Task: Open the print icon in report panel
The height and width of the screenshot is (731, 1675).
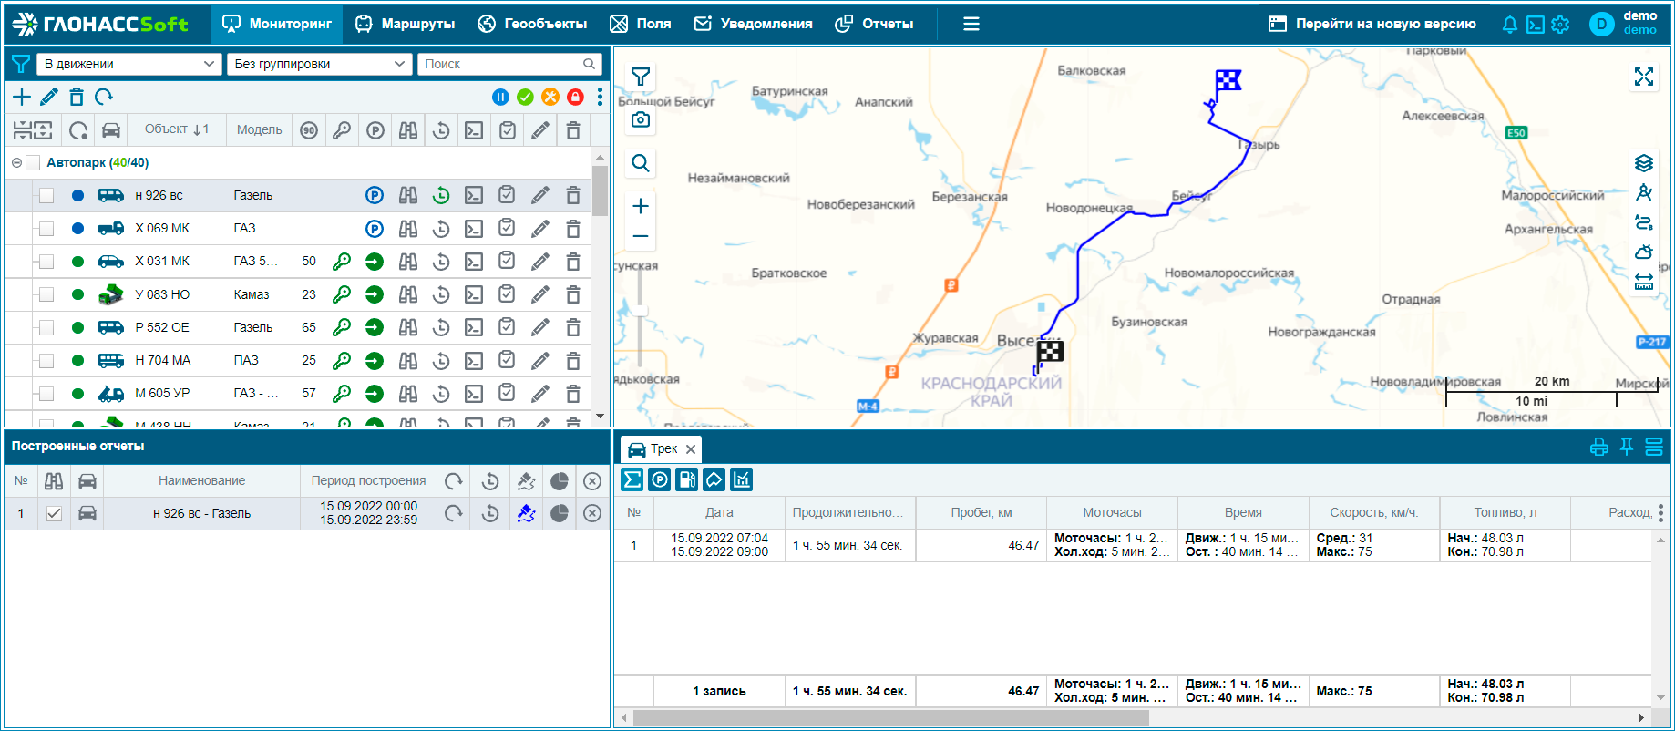Action: click(x=1598, y=448)
